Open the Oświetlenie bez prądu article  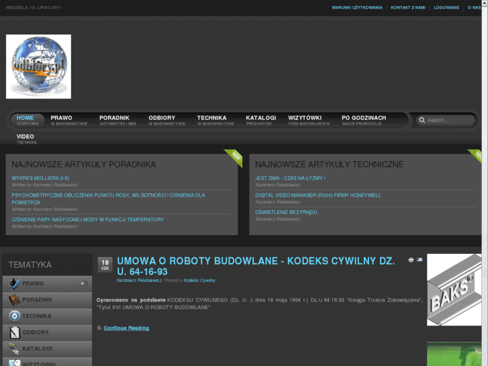(286, 212)
